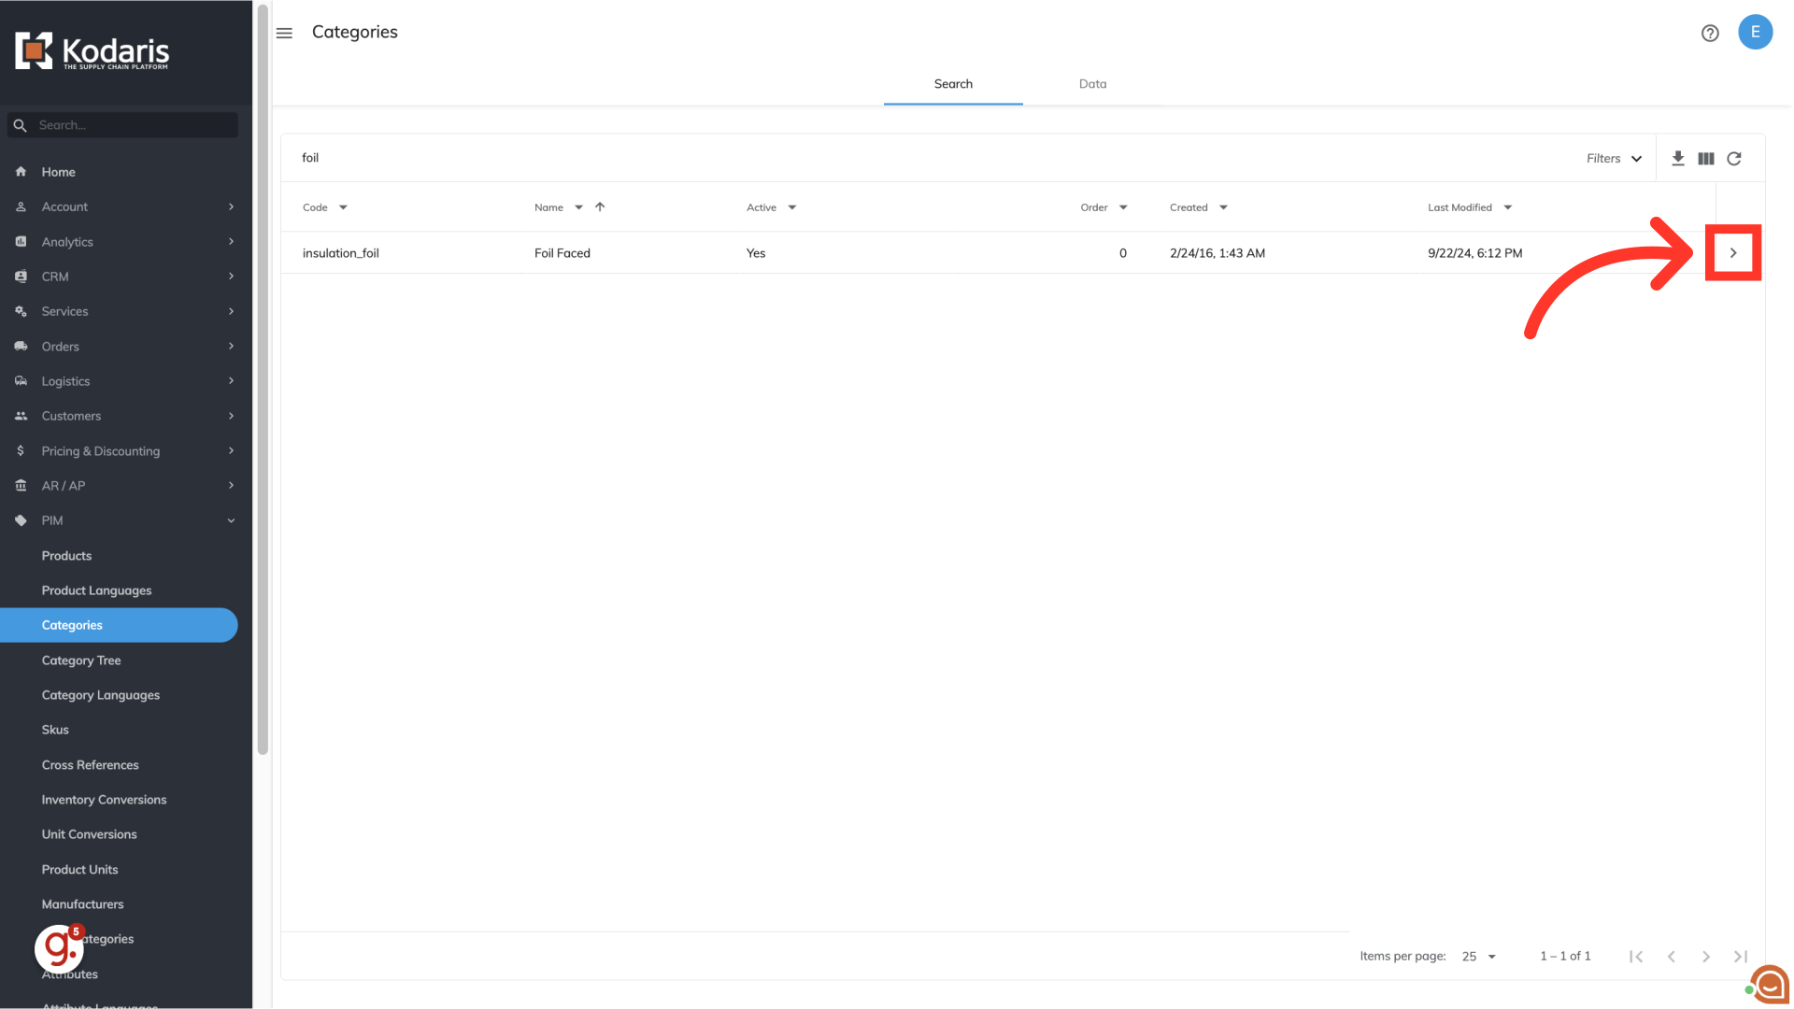The width and height of the screenshot is (1794, 1009).
Task: Click the hamburger menu icon
Action: (284, 33)
